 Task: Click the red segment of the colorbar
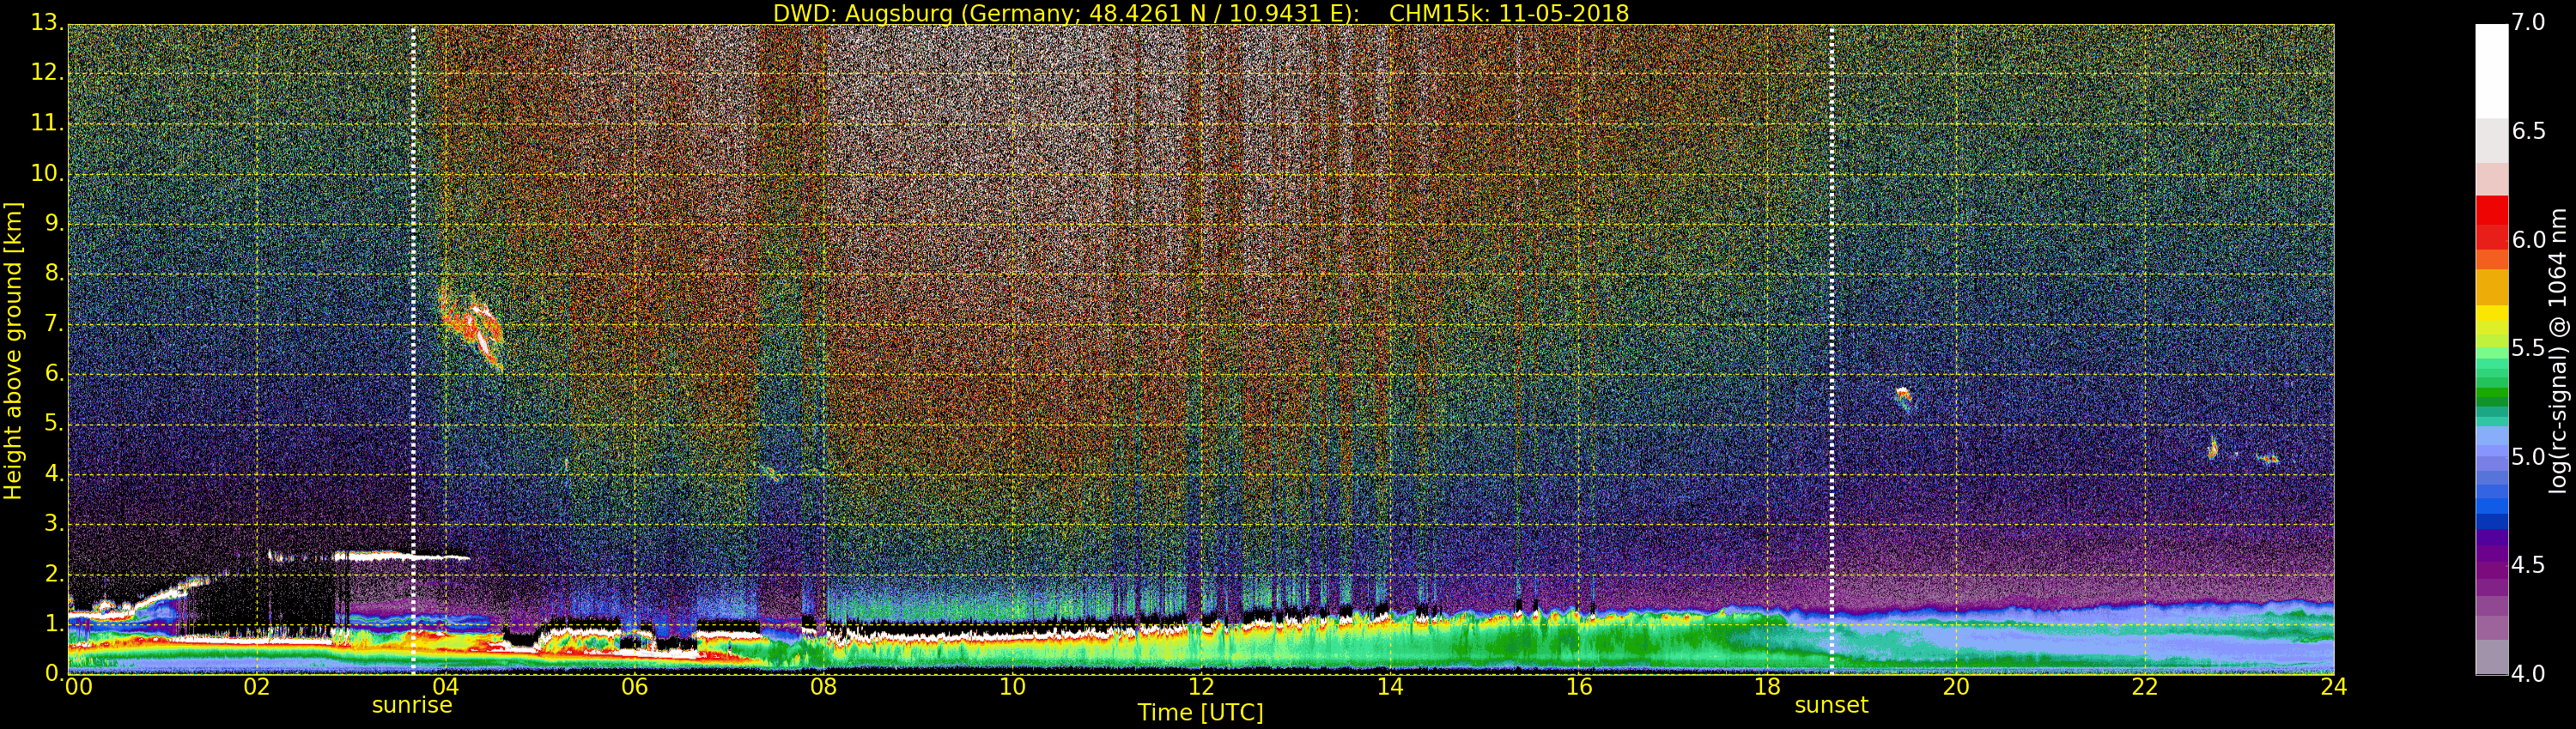[x=2491, y=221]
